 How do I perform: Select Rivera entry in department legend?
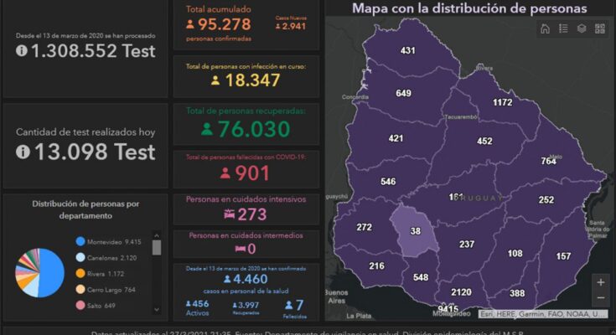104,273
